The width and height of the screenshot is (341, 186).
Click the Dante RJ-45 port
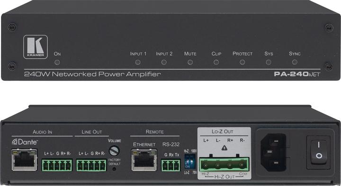(x=24, y=159)
